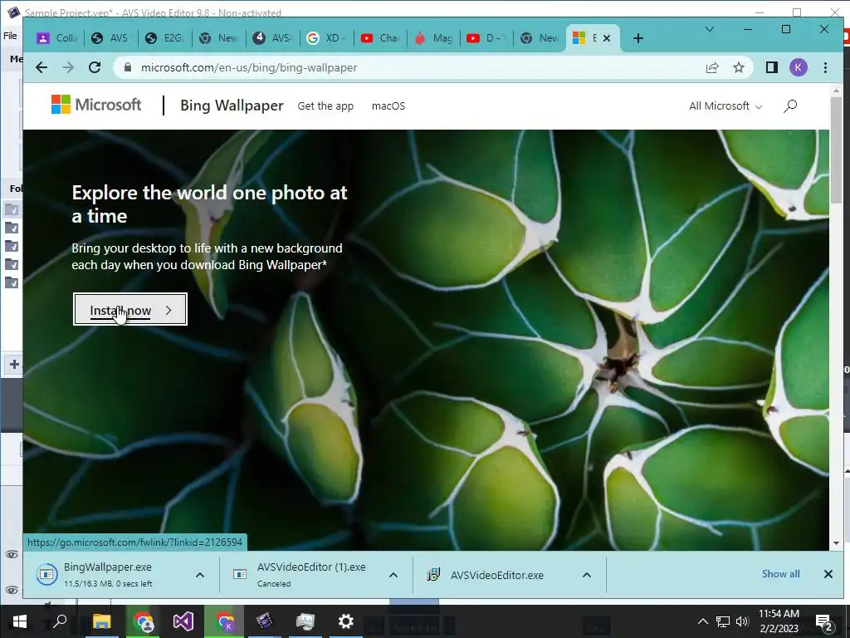Open the macOS link

388,106
